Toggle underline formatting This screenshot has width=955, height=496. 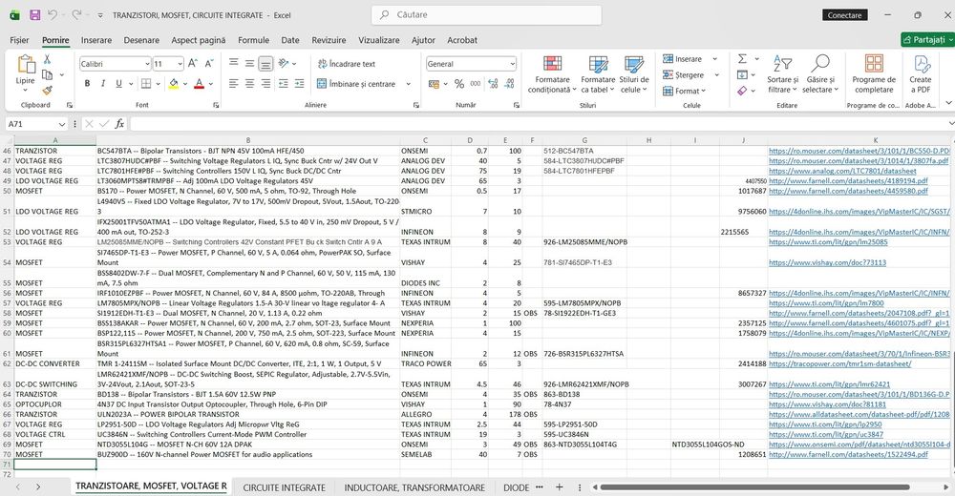pos(118,83)
